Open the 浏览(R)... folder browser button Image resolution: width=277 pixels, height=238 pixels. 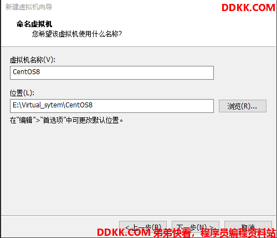click(243, 106)
